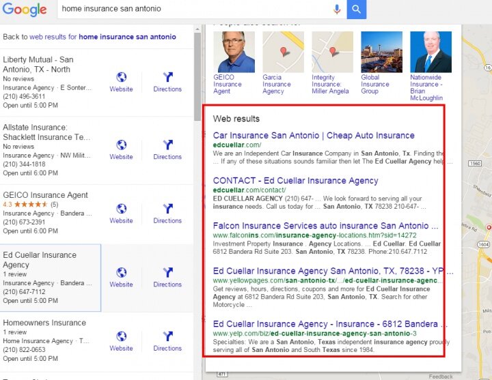The image size is (492, 380).
Task: Open 'Garcia Insurance Agency' link under thumbnail
Action: [x=277, y=85]
